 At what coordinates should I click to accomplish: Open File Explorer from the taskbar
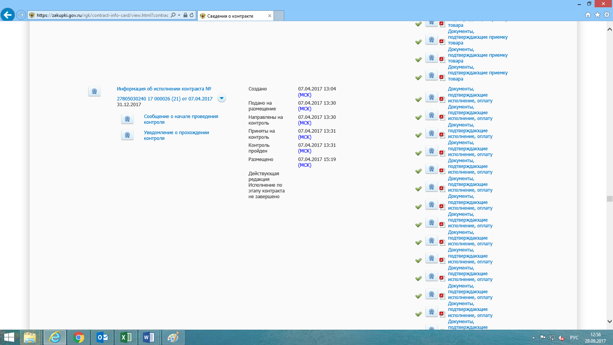point(30,337)
